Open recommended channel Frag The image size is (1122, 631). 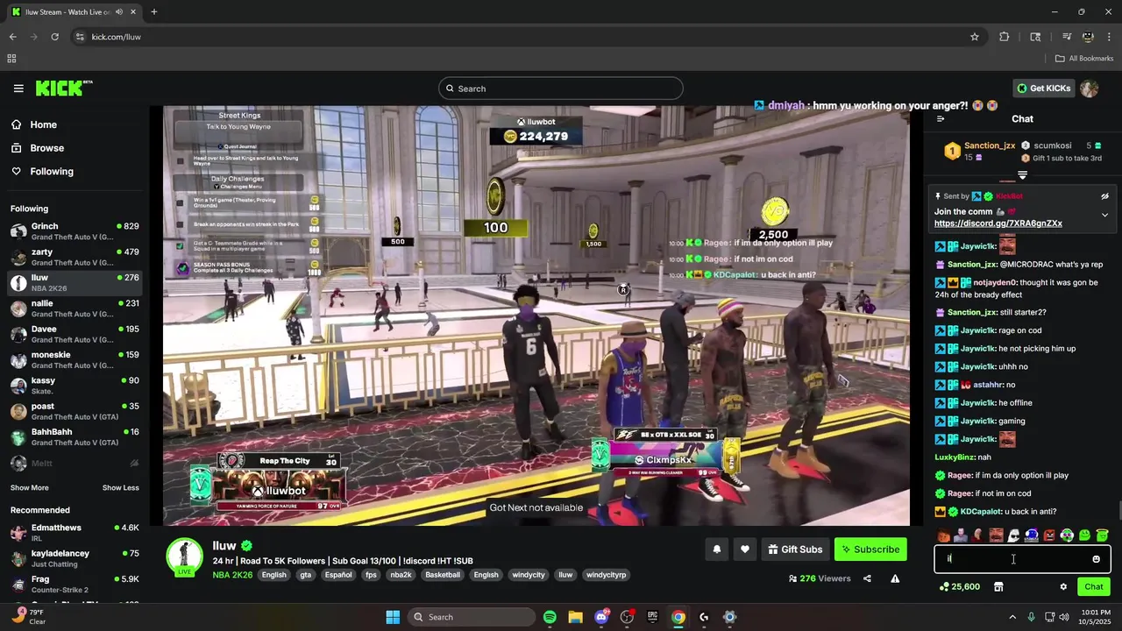(x=75, y=585)
